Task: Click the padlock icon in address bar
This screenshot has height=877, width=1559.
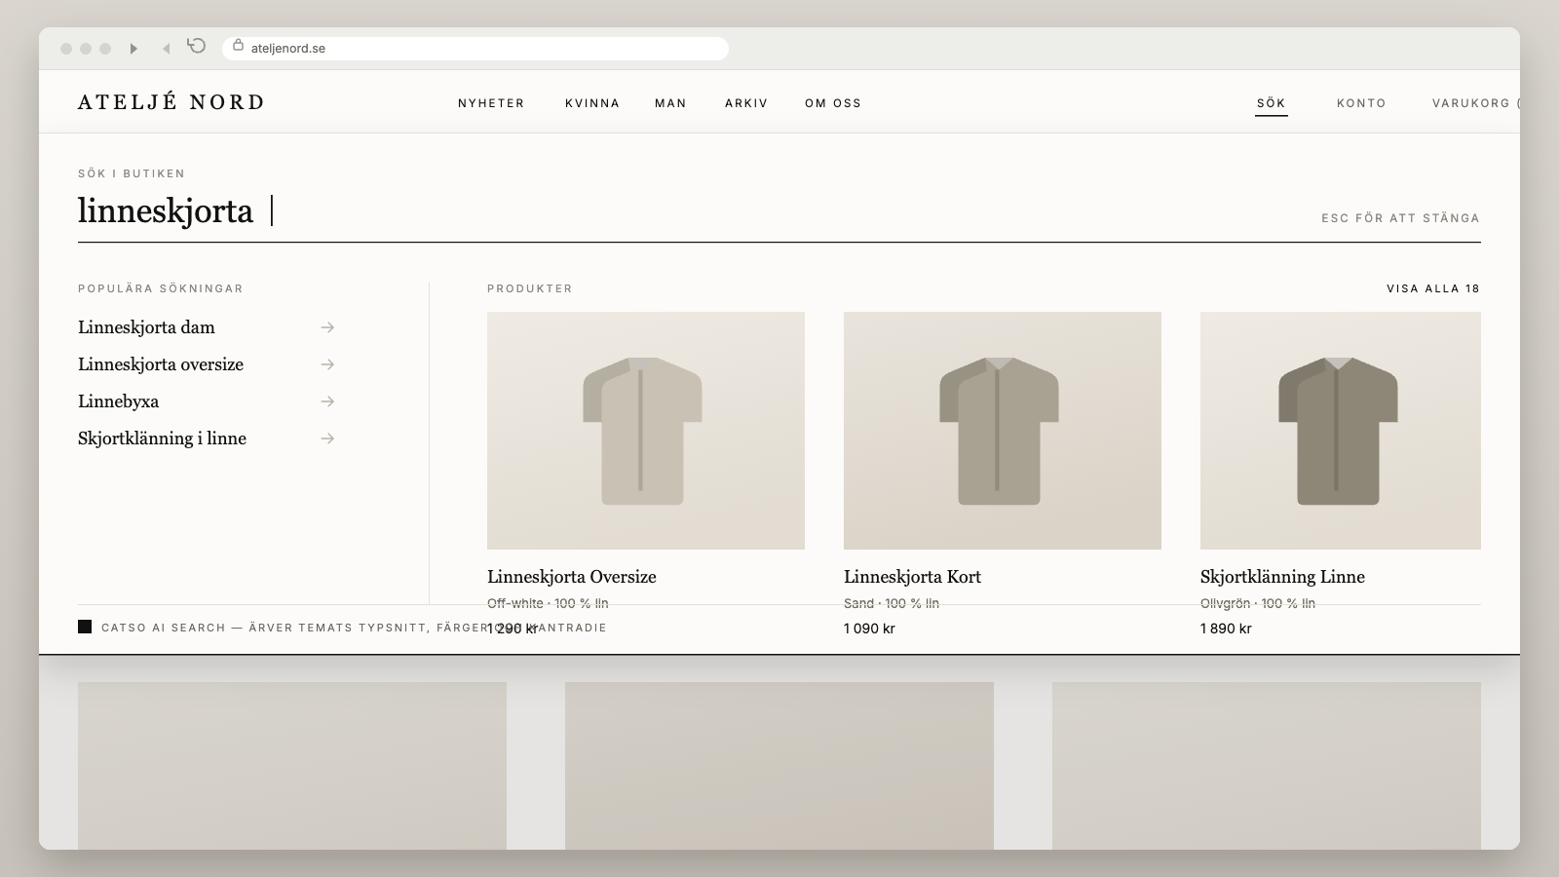Action: [x=238, y=45]
